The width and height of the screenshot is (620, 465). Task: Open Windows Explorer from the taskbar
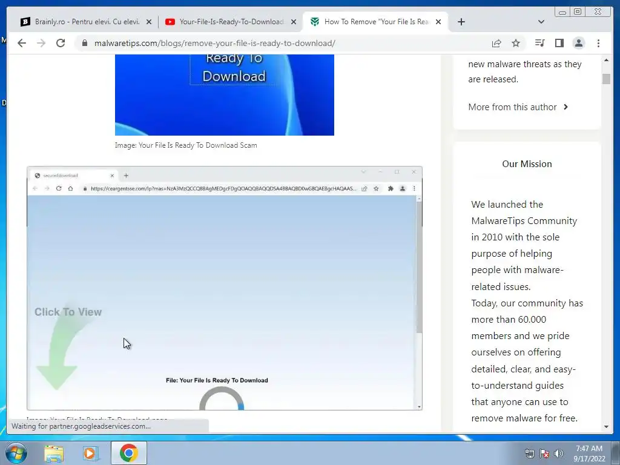54,453
